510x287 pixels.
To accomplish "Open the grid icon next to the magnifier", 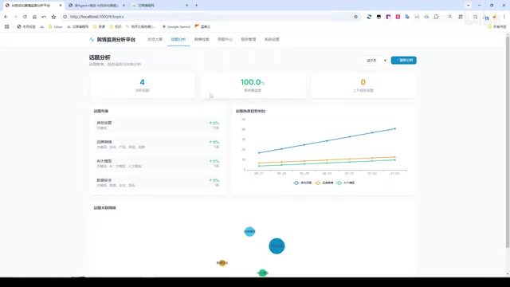I will coord(461,17).
